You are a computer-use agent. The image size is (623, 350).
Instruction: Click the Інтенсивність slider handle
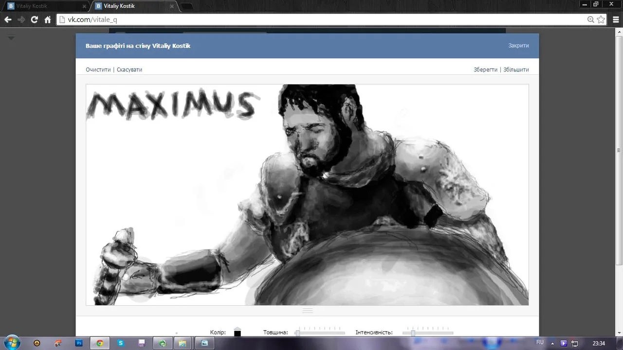(413, 333)
